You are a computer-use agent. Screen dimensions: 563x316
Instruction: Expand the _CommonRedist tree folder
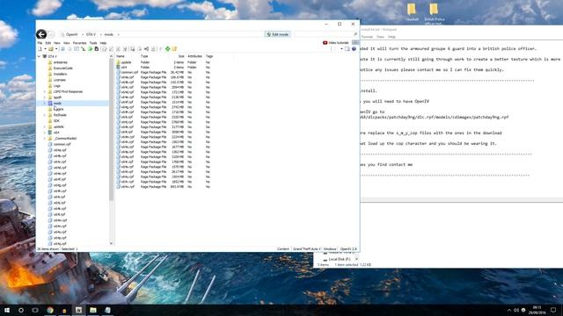click(45, 139)
